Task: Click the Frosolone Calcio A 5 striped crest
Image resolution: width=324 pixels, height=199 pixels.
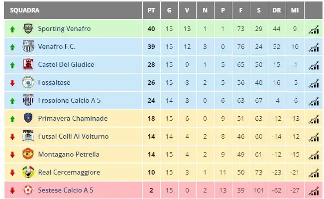Action: (x=28, y=100)
